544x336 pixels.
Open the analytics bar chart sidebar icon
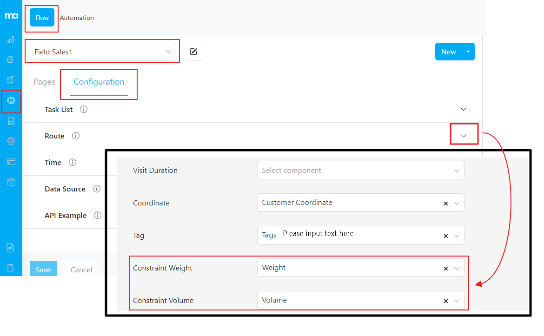pyautogui.click(x=10, y=40)
